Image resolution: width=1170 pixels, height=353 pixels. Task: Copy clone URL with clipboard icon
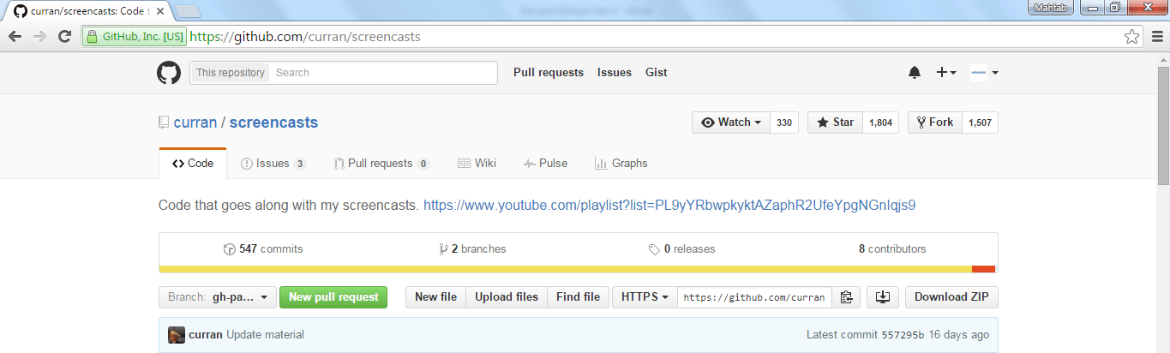[845, 297]
